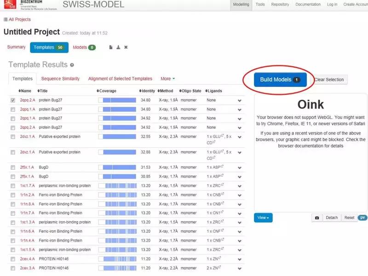Check the 2cex.4.A PROTEIN HI0146 checkbox
This screenshot has width=368, height=276.
(x=13, y=259)
